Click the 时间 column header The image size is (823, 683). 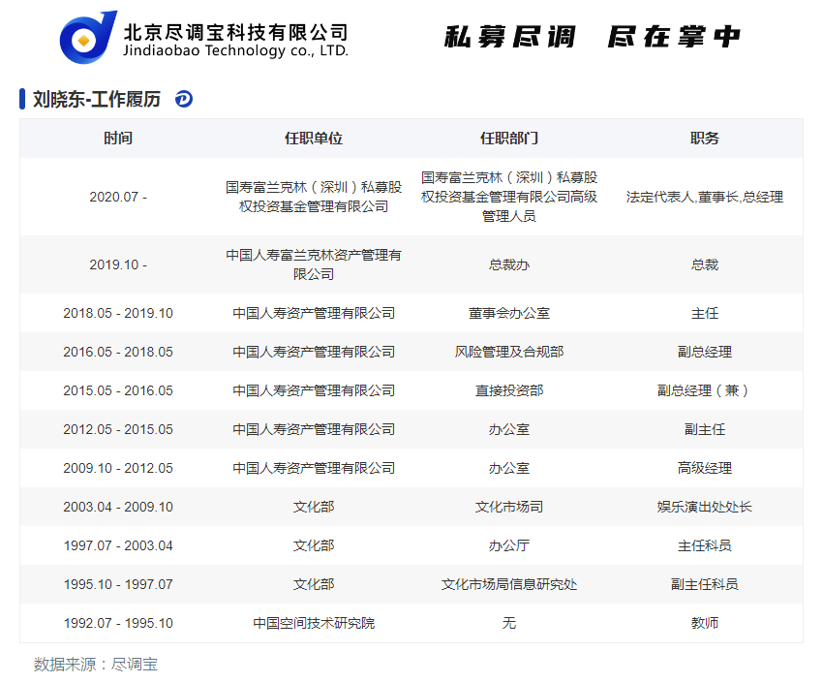click(118, 139)
